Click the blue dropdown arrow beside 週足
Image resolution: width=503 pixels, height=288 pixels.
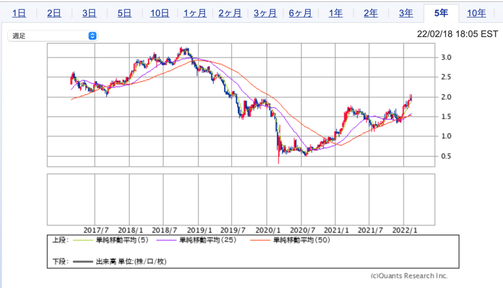point(93,36)
